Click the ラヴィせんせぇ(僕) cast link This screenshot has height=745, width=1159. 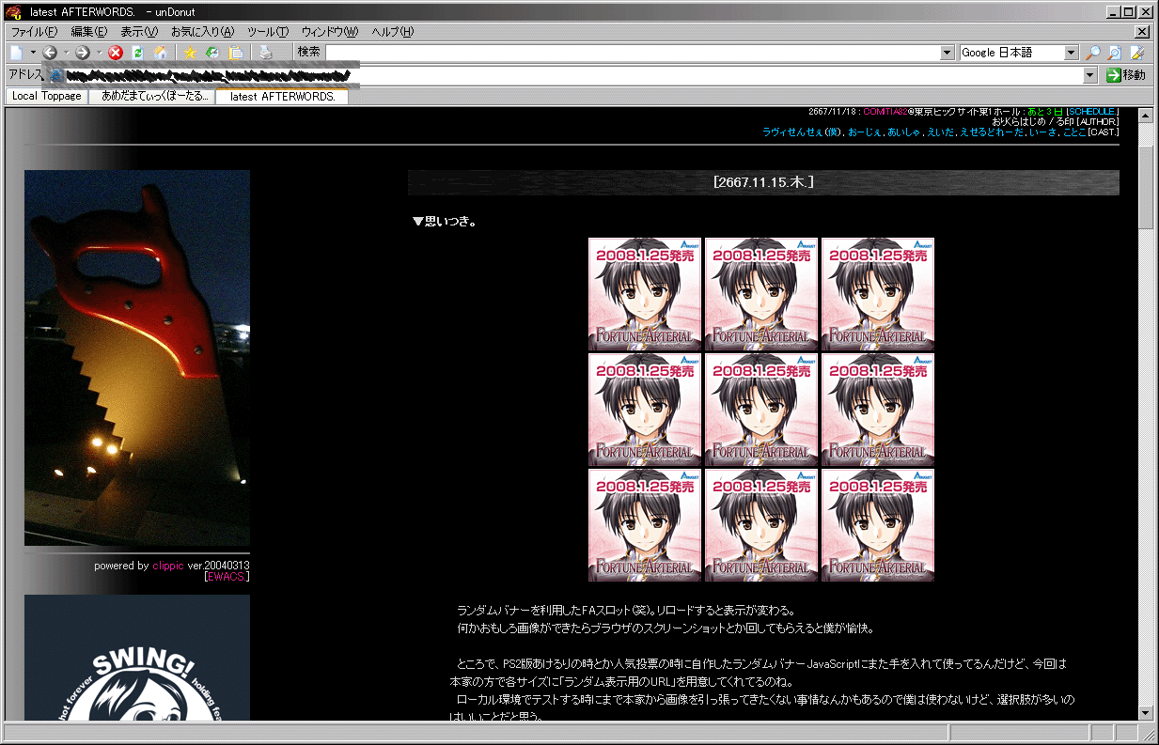(x=802, y=132)
